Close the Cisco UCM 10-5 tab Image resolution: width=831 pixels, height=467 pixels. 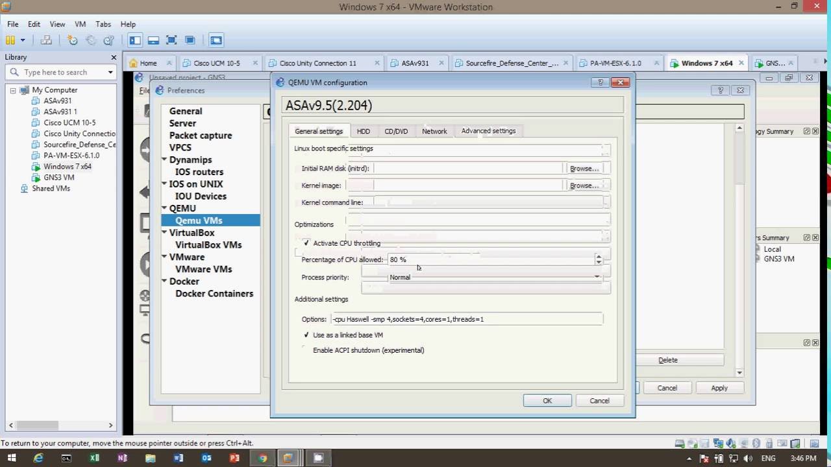coord(255,63)
